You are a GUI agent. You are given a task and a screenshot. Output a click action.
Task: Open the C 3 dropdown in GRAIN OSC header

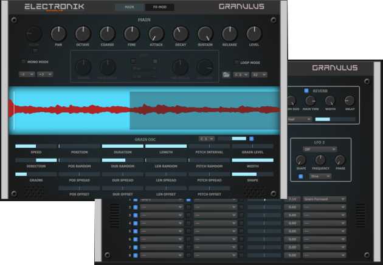[x=207, y=139]
